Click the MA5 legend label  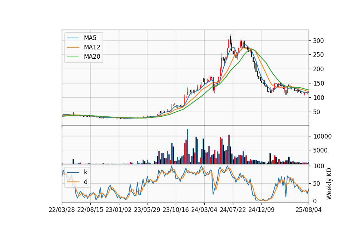[90, 38]
